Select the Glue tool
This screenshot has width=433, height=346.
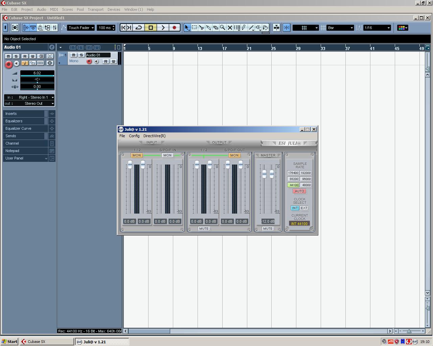[x=209, y=28]
